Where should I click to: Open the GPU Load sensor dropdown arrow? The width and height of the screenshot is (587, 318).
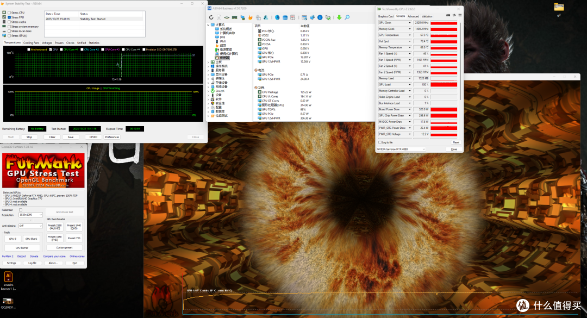[410, 85]
